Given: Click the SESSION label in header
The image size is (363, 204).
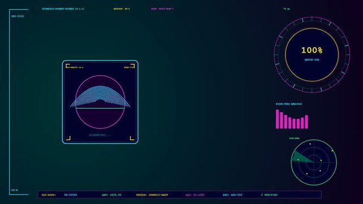Looking at the screenshot, I should pos(122,9).
